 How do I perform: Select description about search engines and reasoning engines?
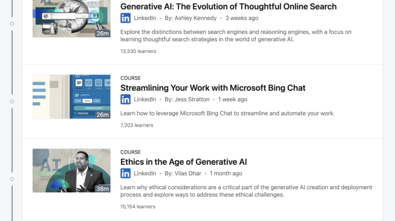coord(236,36)
